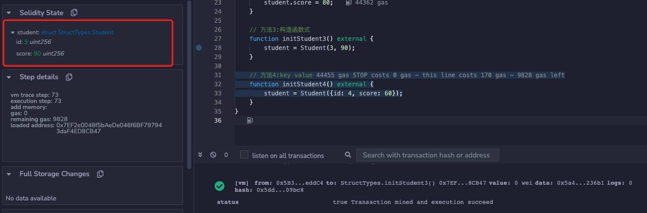Enable listen on all transactions checkbox
Screen dimensions: 647x213
pos(244,155)
